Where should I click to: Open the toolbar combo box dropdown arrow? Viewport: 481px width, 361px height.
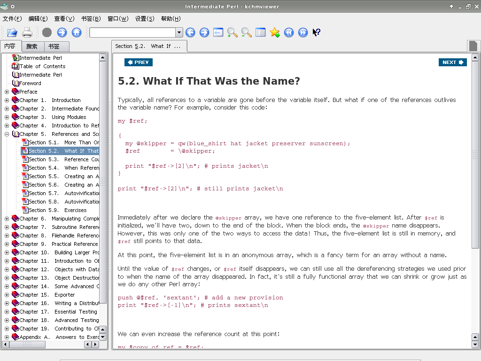point(179,32)
